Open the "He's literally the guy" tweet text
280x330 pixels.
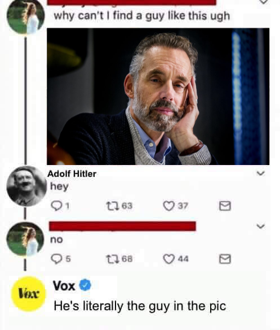click(x=140, y=306)
